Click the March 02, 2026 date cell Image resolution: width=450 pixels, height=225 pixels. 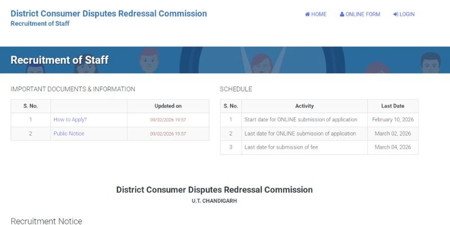click(393, 134)
